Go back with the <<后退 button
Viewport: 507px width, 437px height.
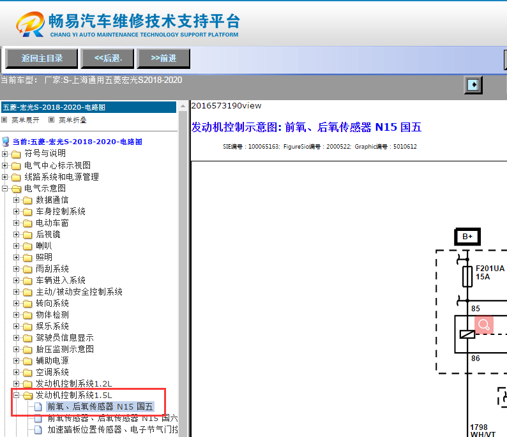click(107, 59)
